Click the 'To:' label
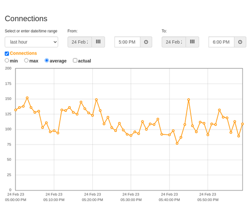The width and height of the screenshot is (251, 203). click(x=164, y=31)
